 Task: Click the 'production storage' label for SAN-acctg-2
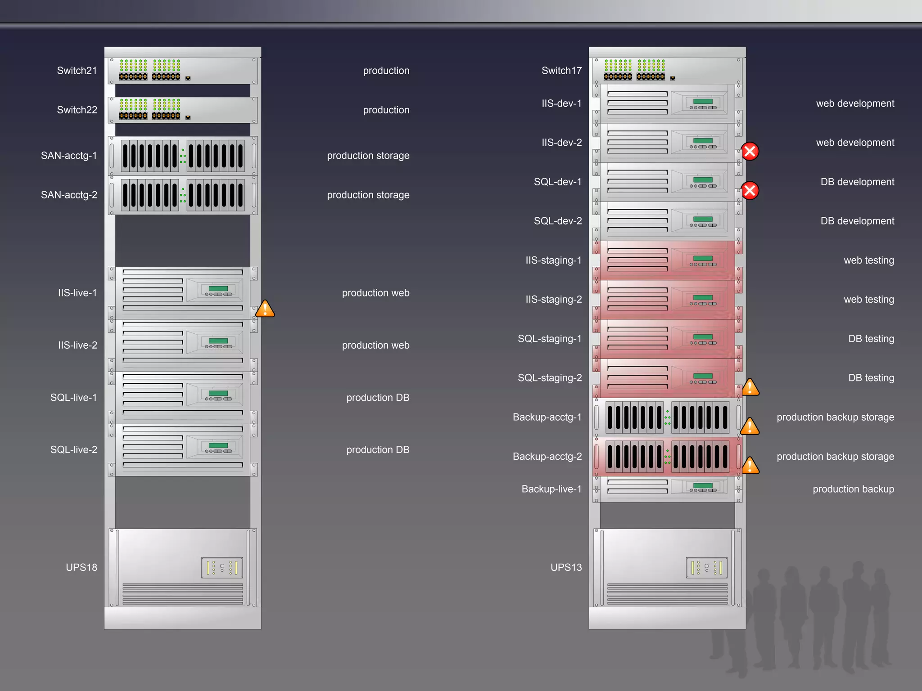[368, 195]
